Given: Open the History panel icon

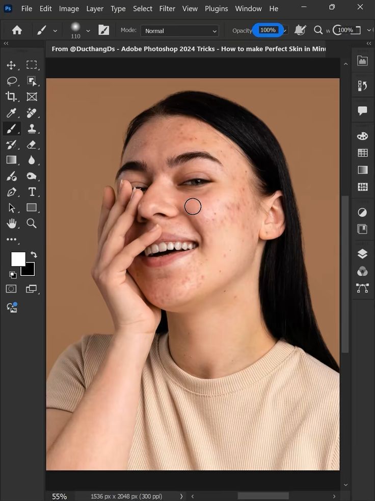Looking at the screenshot, I should pyautogui.click(x=362, y=86).
